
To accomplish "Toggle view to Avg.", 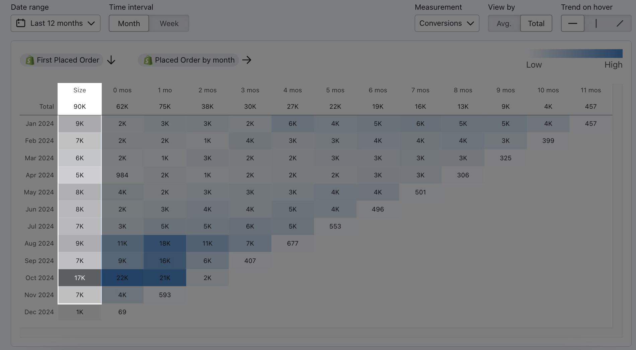I will [504, 23].
